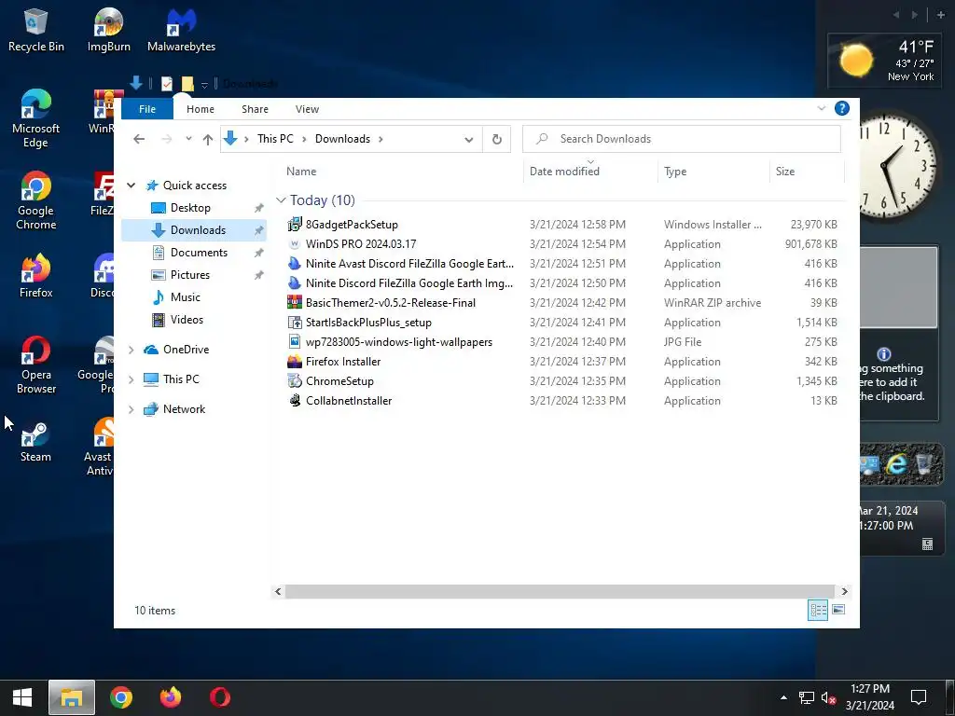955x716 pixels.
Task: Click Internet Explorer gadget launcher icon
Action: (896, 464)
